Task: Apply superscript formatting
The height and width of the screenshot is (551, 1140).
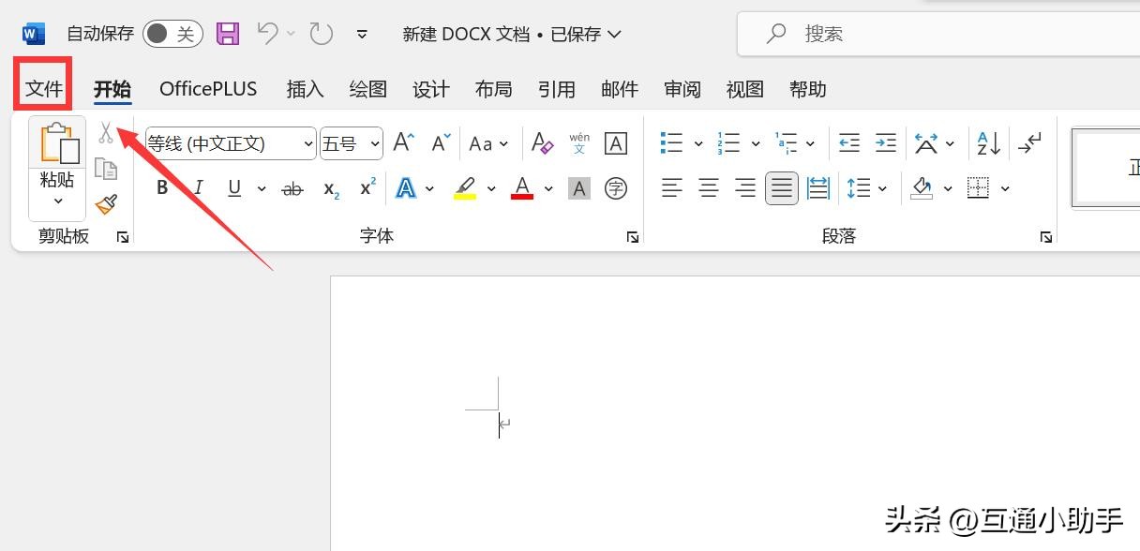Action: [x=366, y=188]
